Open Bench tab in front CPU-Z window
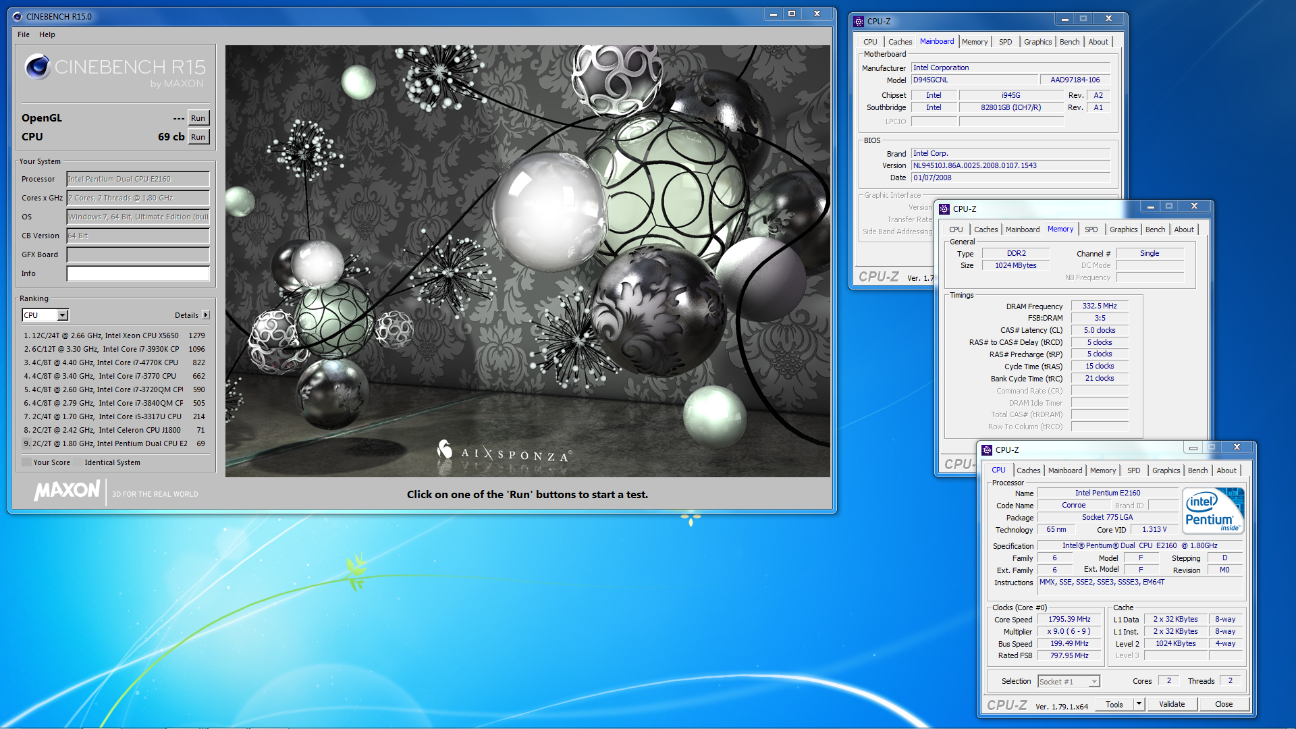The image size is (1296, 729). tap(1197, 470)
